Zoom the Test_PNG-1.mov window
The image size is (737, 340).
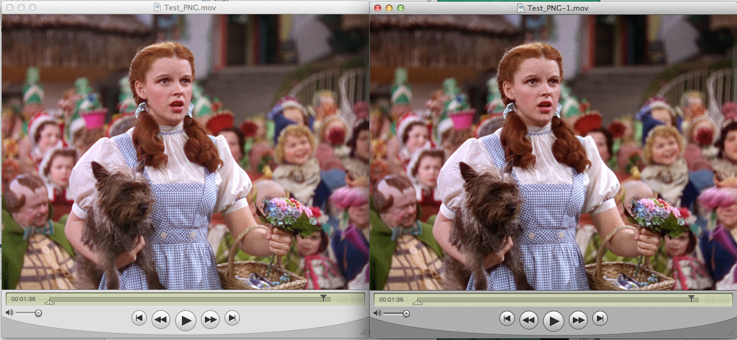tap(401, 8)
